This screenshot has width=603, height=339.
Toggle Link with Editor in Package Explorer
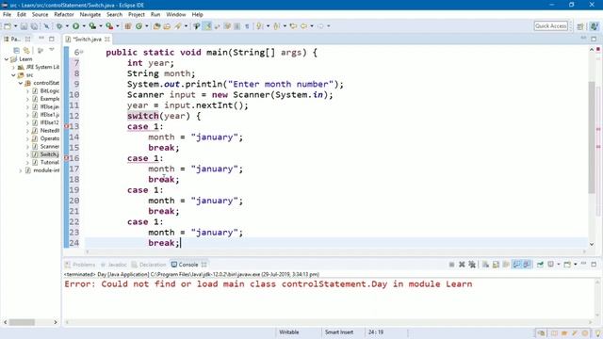tap(26, 50)
